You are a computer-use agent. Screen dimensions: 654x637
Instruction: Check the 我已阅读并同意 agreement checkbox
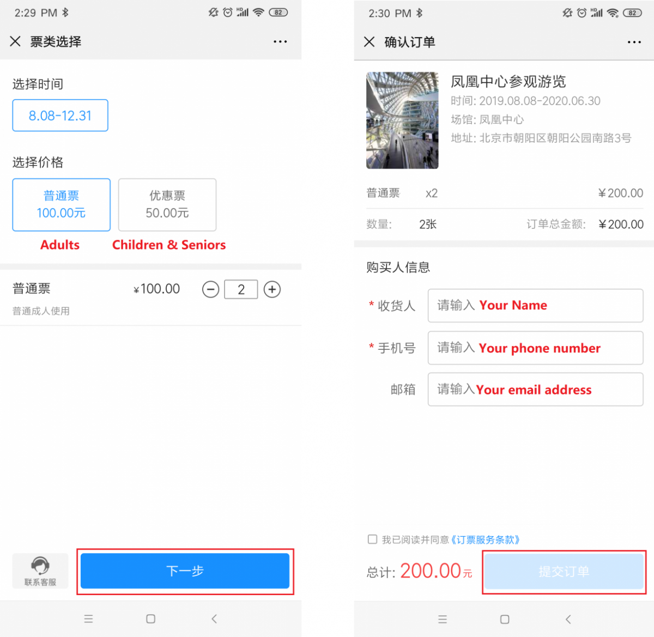[x=373, y=539]
